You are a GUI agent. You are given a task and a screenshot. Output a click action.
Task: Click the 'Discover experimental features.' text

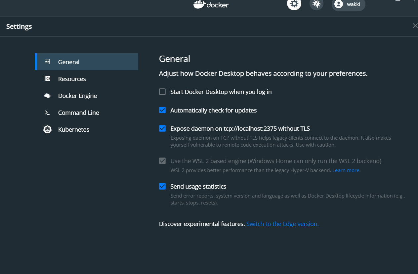click(x=202, y=224)
